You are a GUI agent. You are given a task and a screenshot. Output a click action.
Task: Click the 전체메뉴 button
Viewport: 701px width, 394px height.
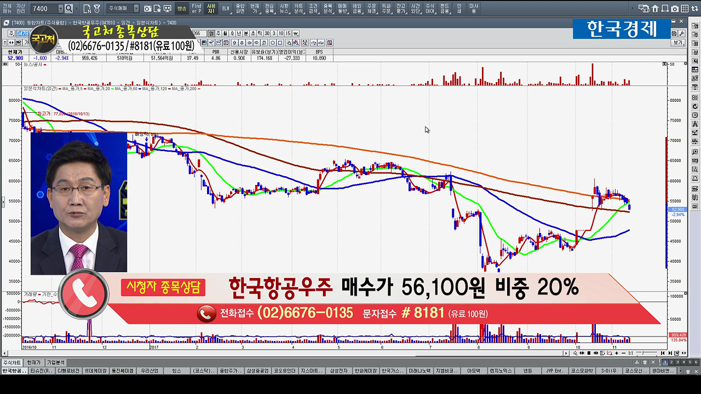click(x=7, y=8)
